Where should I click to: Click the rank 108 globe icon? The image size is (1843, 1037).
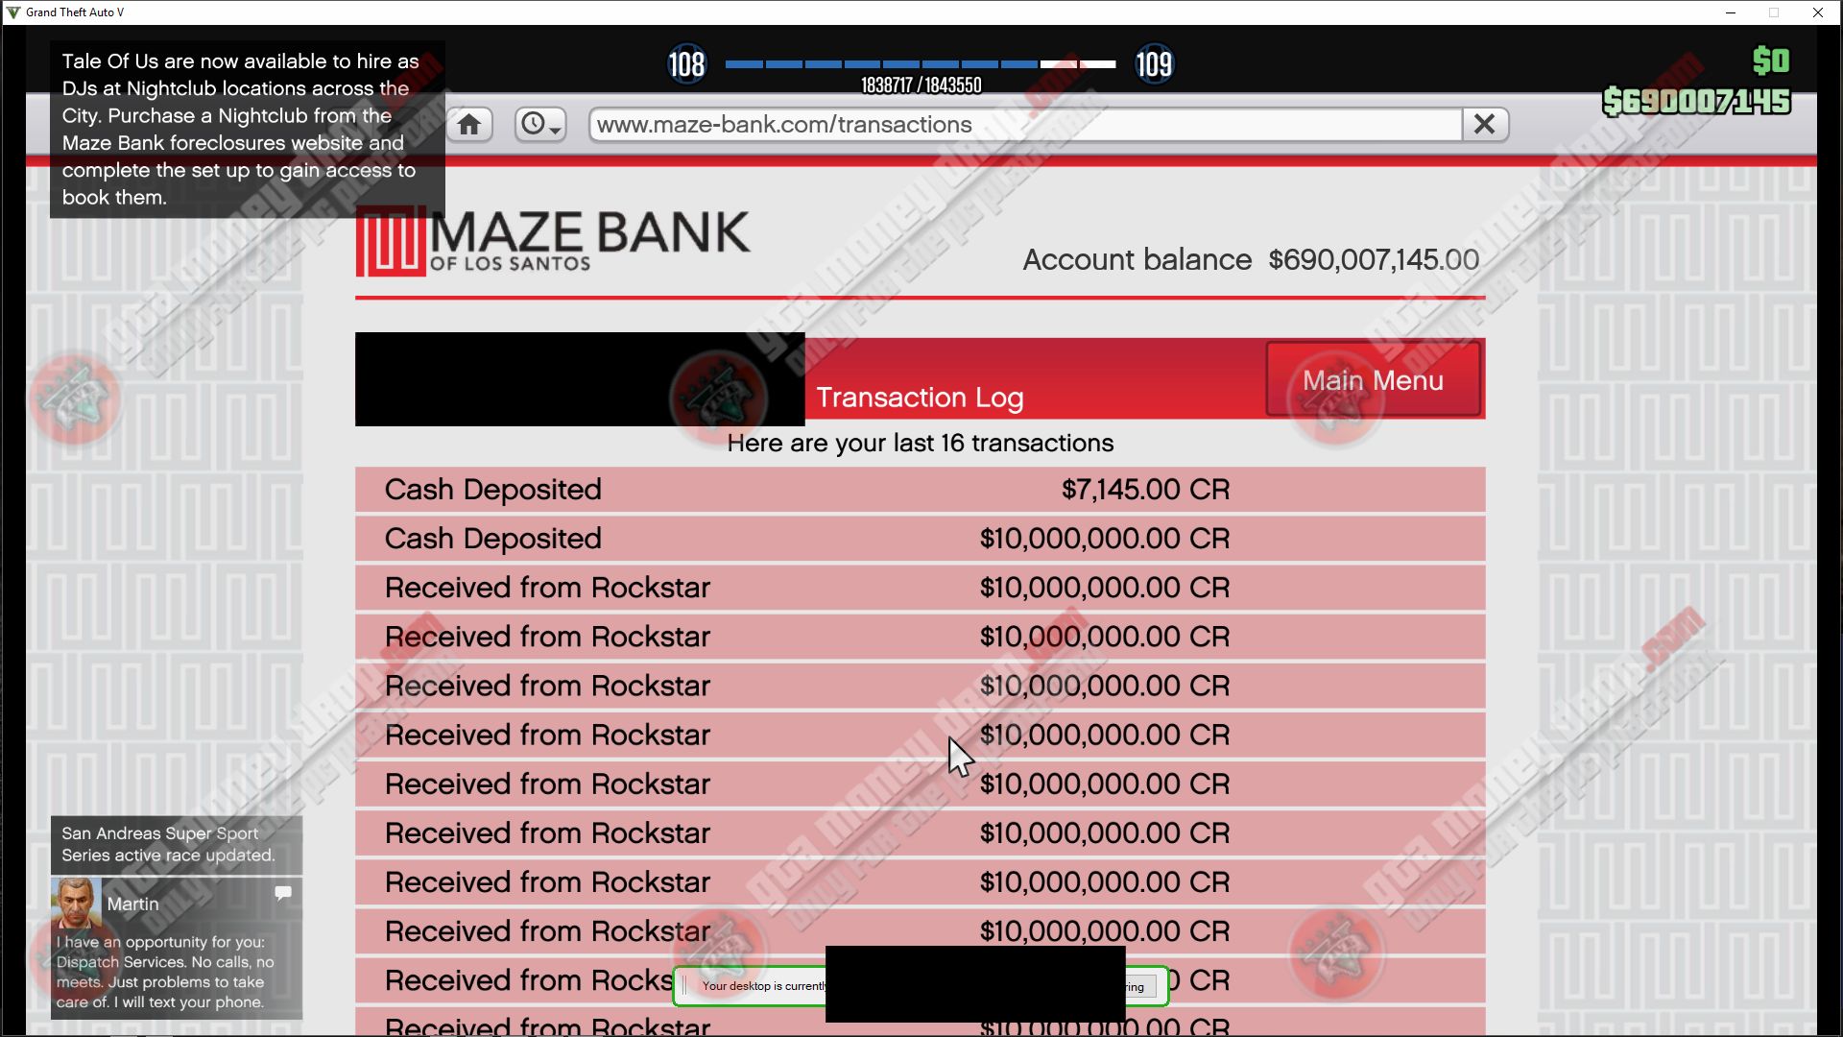(686, 64)
